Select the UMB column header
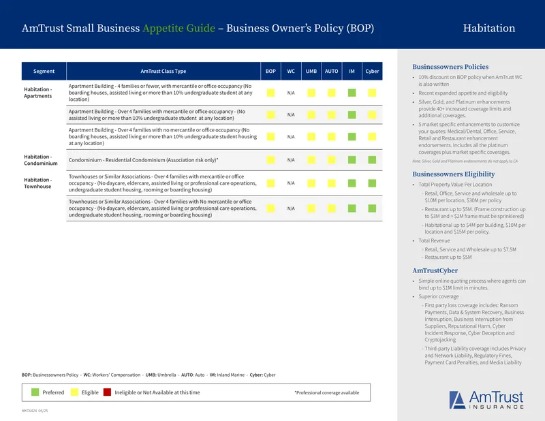Image resolution: width=545 pixels, height=421 pixels. (x=311, y=72)
